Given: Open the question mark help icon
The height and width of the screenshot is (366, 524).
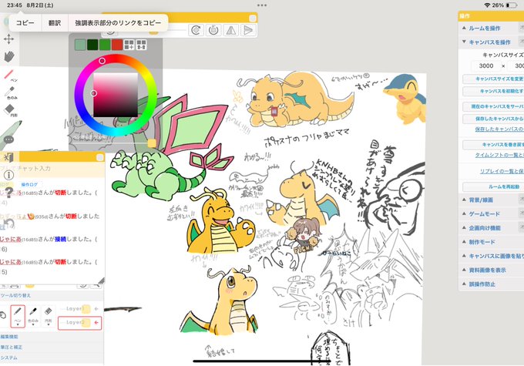Looking at the screenshot, I should [9, 192].
